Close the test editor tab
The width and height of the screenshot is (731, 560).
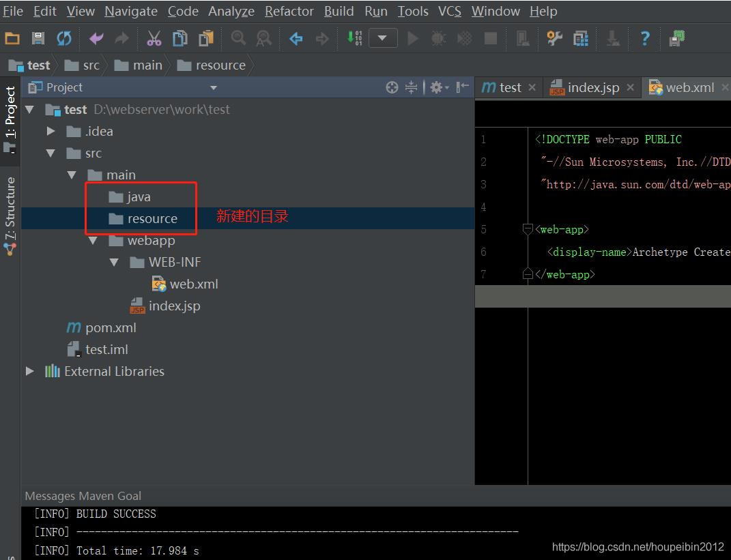(x=532, y=87)
